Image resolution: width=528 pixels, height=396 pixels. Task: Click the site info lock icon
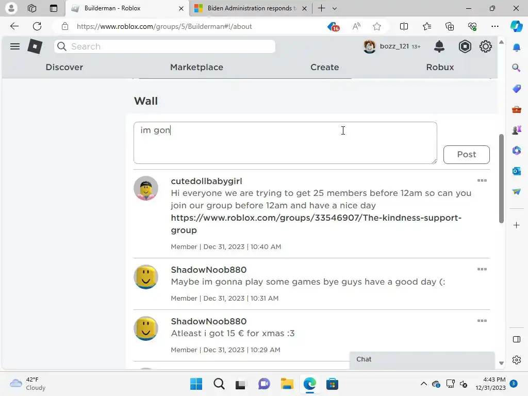click(x=65, y=26)
